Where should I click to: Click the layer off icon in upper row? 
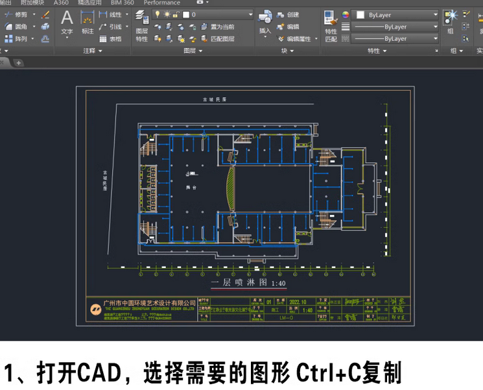pyautogui.click(x=158, y=27)
